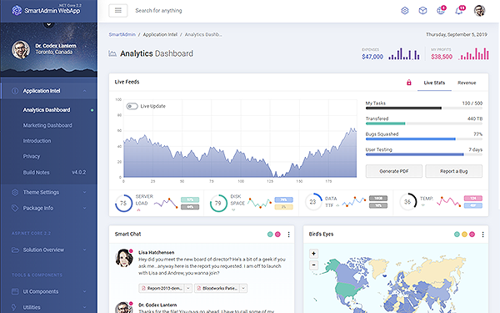Click the UI Components window icon
Screen dimensions: 500x313
click(x=15, y=291)
